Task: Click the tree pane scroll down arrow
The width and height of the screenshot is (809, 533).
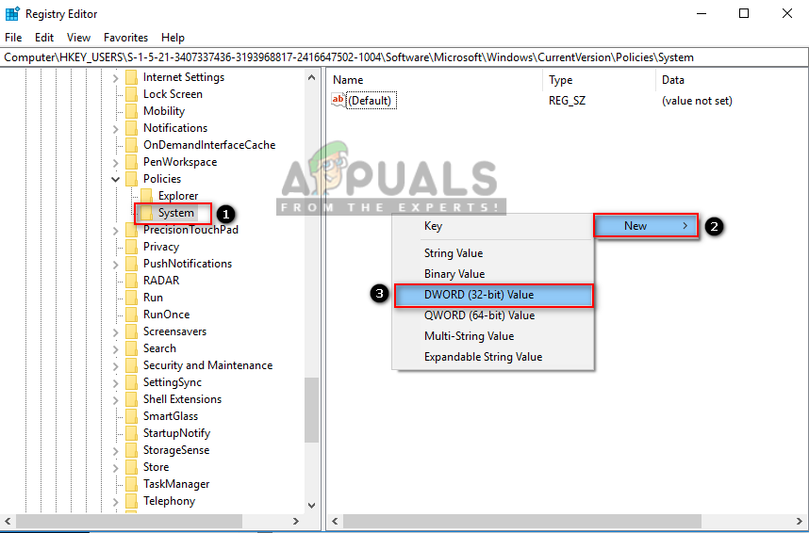Action: click(312, 506)
